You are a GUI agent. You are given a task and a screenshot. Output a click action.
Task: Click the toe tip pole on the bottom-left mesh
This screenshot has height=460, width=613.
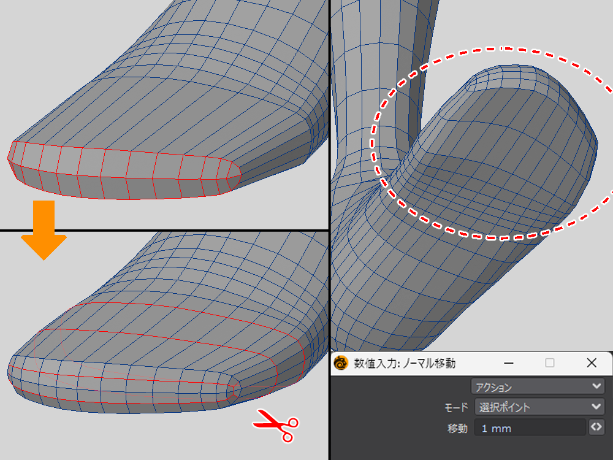234,388
